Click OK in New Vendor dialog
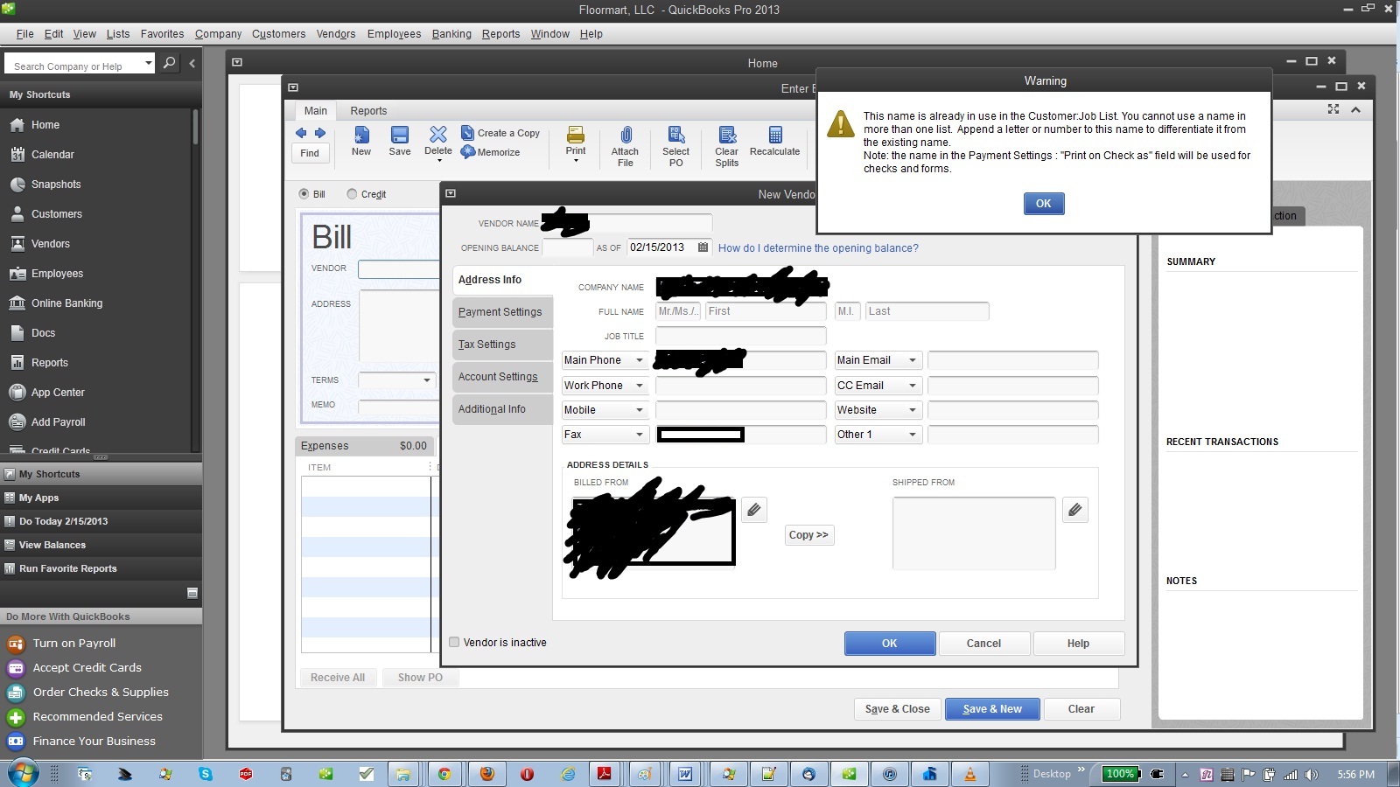Viewport: 1400px width, 787px height. pos(890,644)
